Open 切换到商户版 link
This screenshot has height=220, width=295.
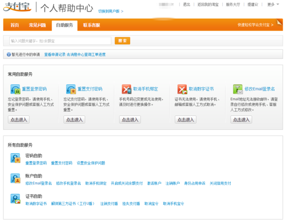111,11
